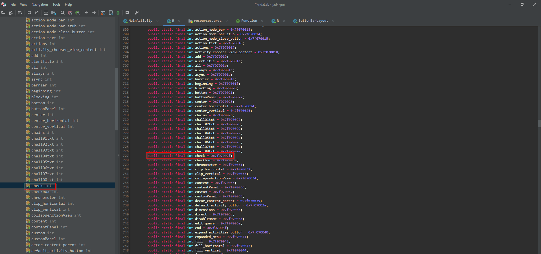Click code line 'default_activity_button = 0x7f07003a'
Viewport: 541px width, 254px height.
208,205
